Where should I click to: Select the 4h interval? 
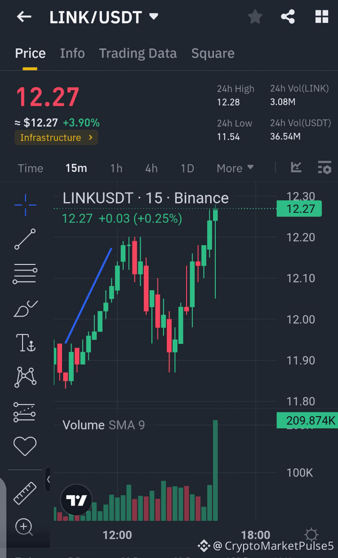click(151, 168)
